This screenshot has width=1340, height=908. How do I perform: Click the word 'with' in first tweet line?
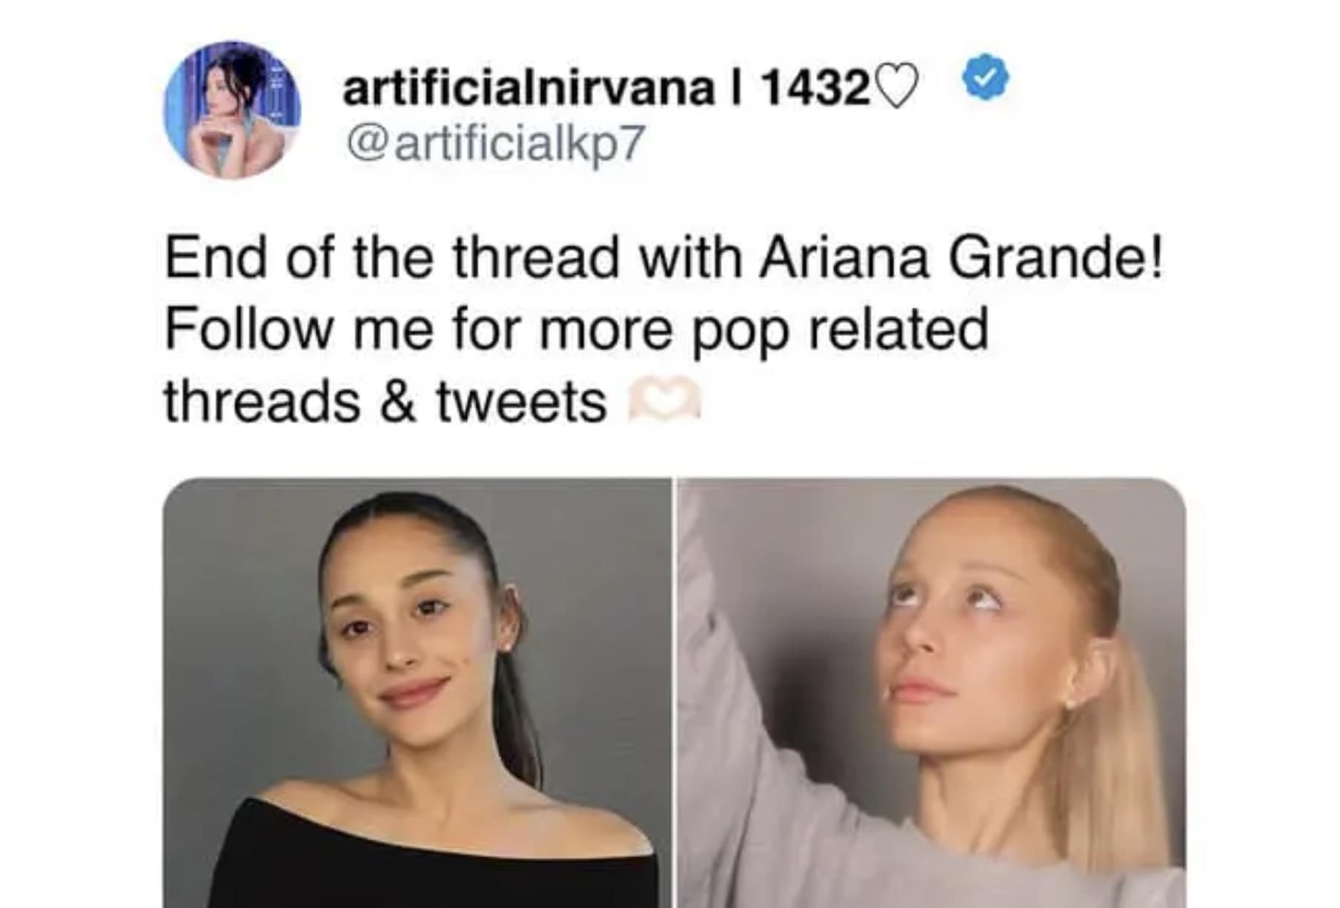[689, 258]
